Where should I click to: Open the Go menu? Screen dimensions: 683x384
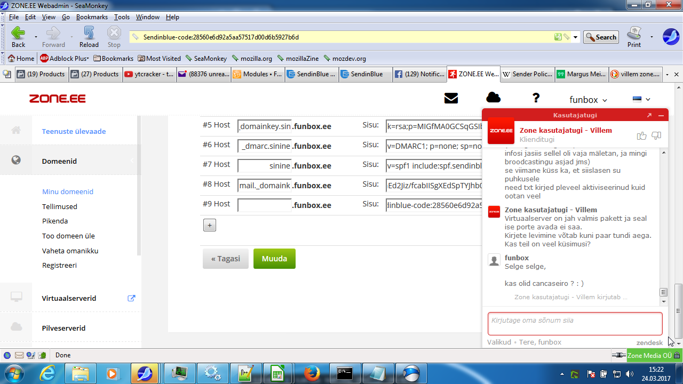pyautogui.click(x=66, y=17)
